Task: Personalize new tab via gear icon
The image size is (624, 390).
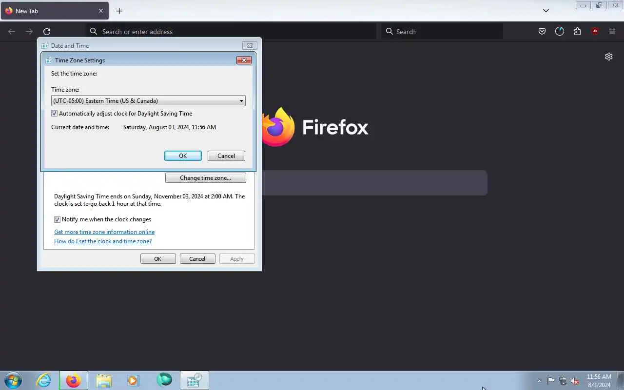Action: [609, 57]
